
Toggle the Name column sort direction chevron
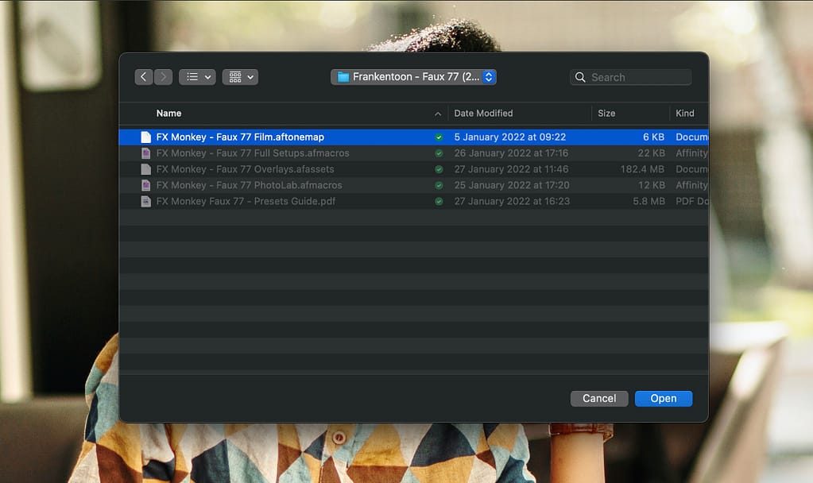tap(439, 113)
